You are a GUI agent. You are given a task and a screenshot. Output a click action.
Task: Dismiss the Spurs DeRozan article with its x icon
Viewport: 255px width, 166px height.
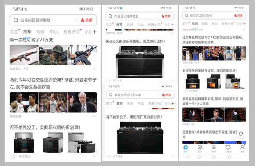(x=94, y=116)
